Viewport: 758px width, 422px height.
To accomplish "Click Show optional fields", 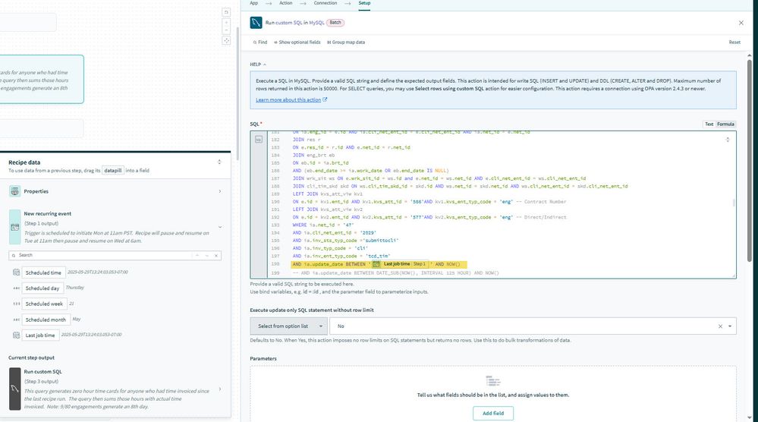I will (x=297, y=43).
